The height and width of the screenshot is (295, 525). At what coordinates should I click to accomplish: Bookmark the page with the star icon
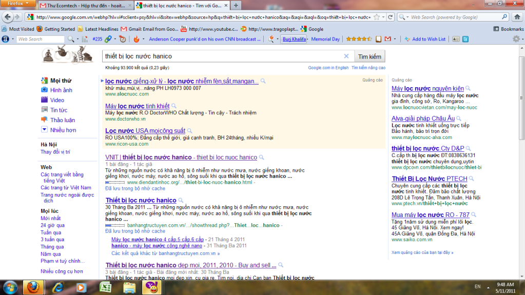(x=377, y=17)
